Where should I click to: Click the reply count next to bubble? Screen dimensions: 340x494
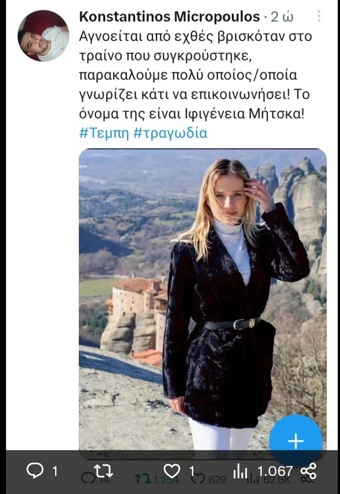(x=55, y=471)
